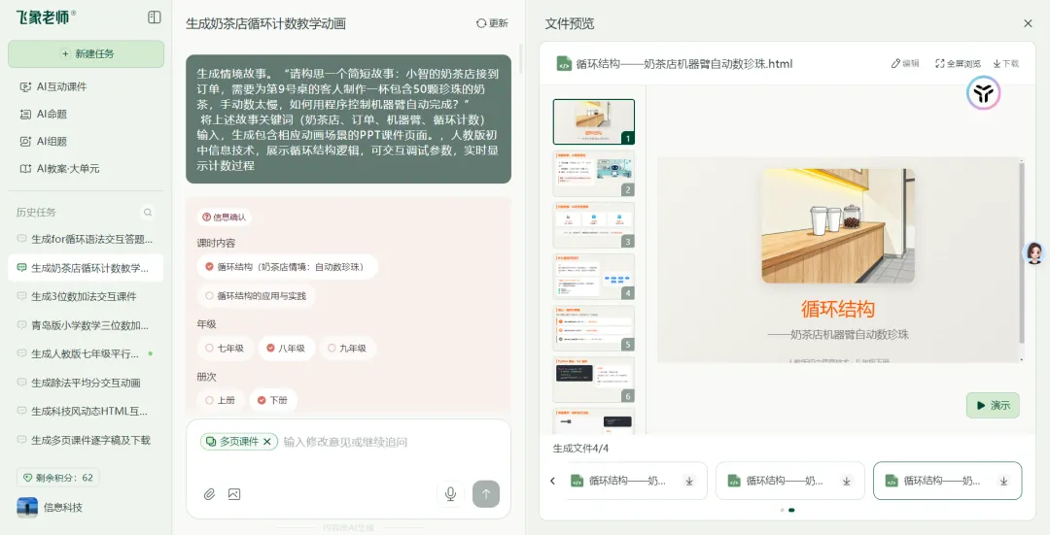Open the first 循环结构 file card

click(x=635, y=481)
